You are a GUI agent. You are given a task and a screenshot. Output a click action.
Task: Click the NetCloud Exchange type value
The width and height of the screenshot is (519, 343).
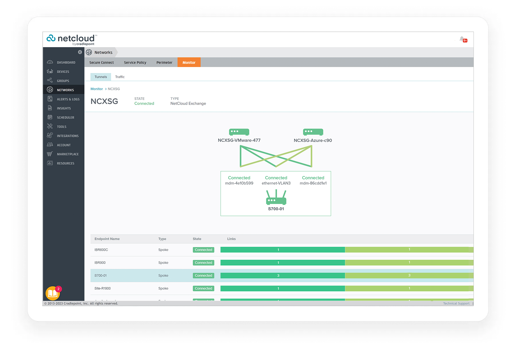click(x=188, y=103)
